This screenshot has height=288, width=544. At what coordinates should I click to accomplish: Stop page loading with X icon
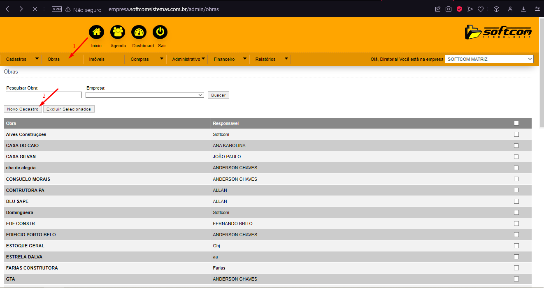(35, 9)
